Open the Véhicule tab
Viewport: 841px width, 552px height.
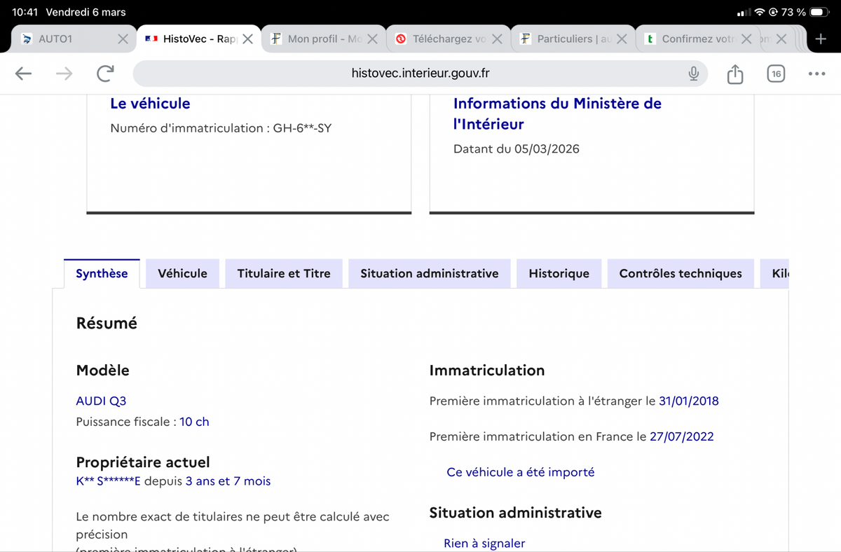coord(182,273)
